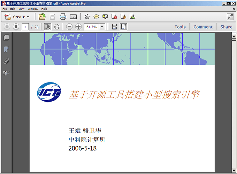This screenshot has width=237, height=174.
Task: Show the Signatures panel
Action: pos(6,73)
